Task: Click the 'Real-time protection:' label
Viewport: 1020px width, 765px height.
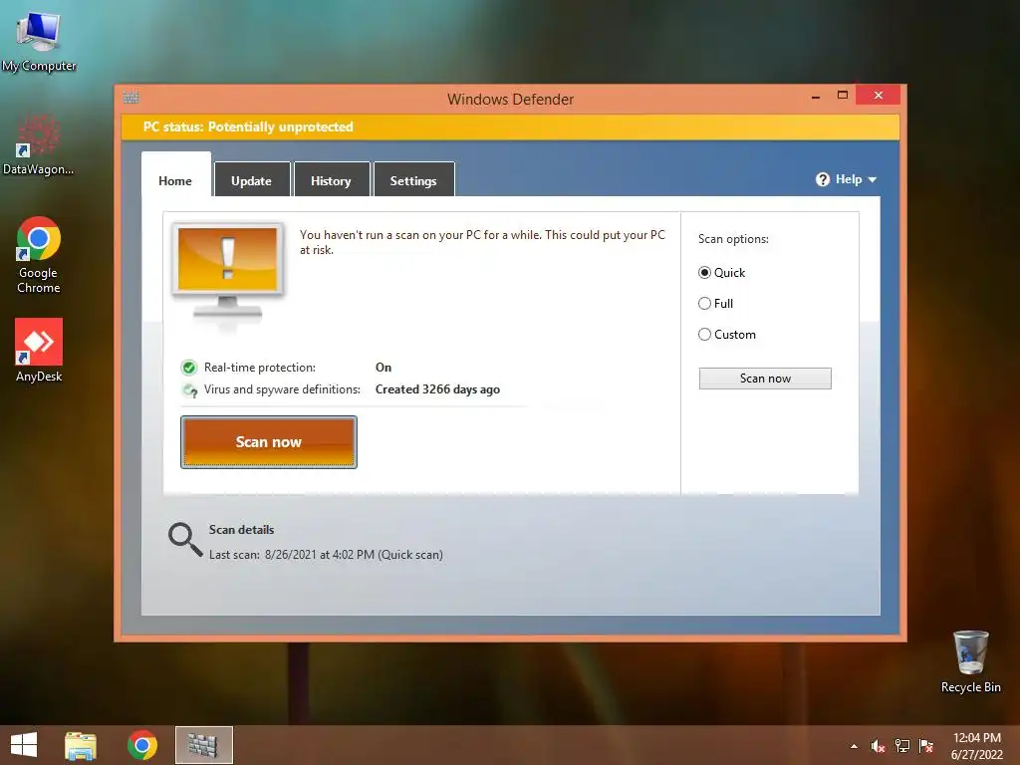Action: click(x=260, y=368)
